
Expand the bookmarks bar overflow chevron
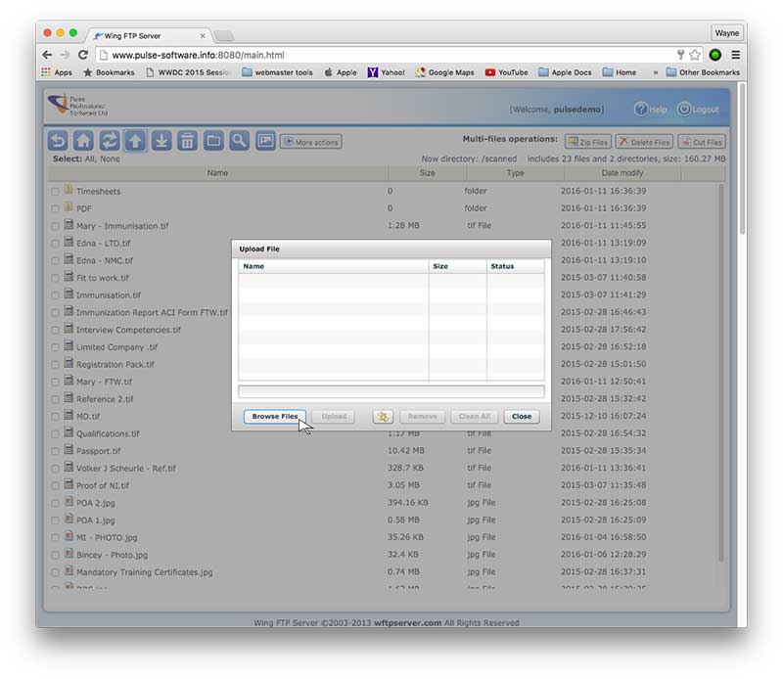654,72
